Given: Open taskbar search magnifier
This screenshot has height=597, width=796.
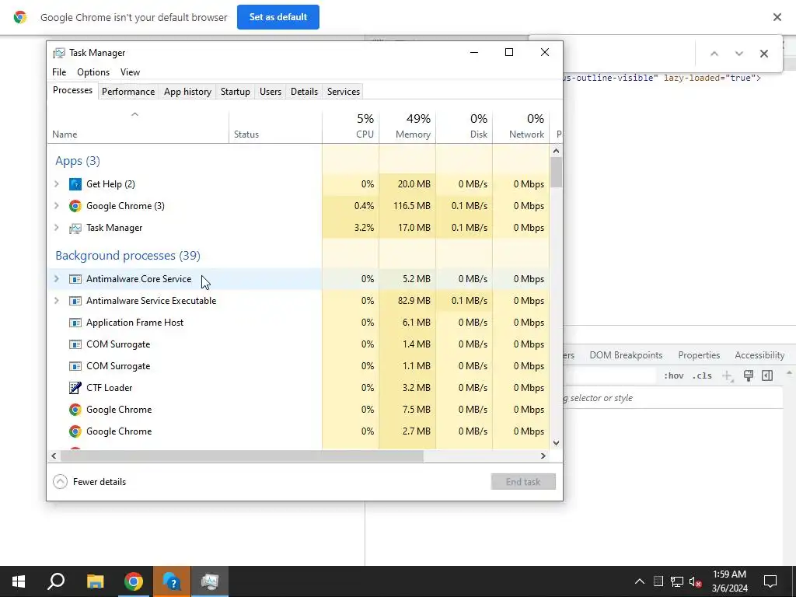Looking at the screenshot, I should coord(56,581).
